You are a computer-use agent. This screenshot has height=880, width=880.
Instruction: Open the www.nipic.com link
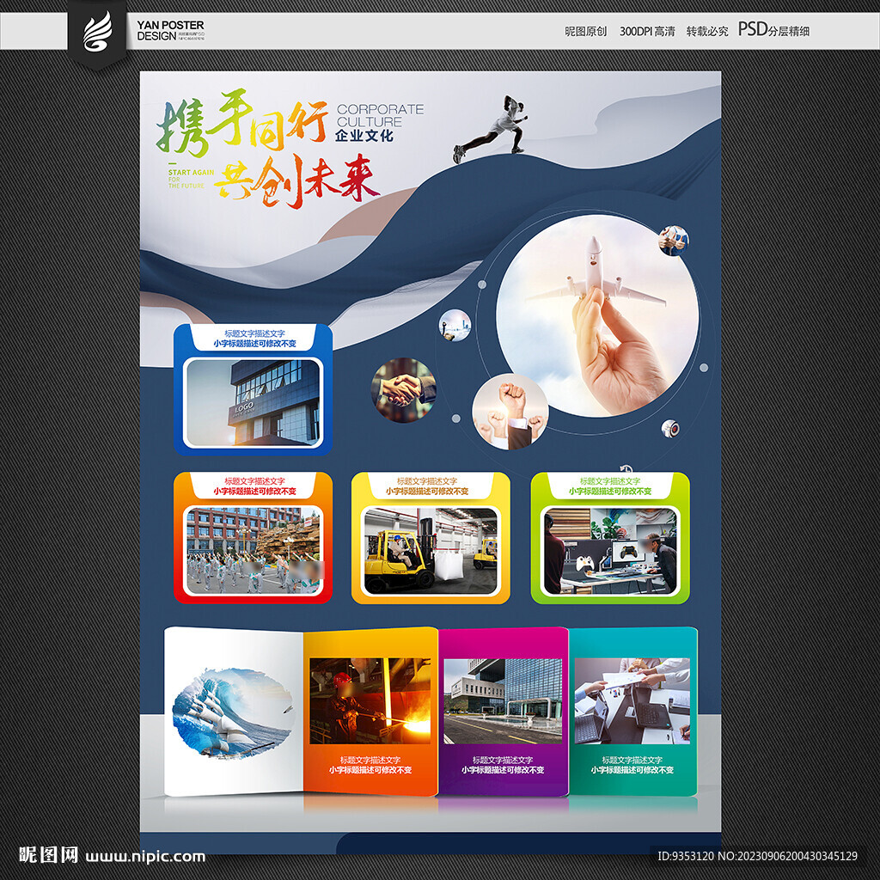click(x=145, y=856)
